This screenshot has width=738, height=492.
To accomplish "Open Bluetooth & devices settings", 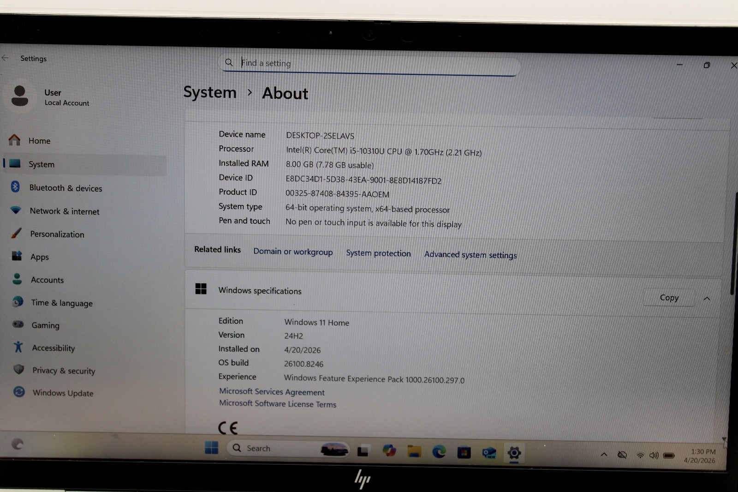I will point(85,188).
